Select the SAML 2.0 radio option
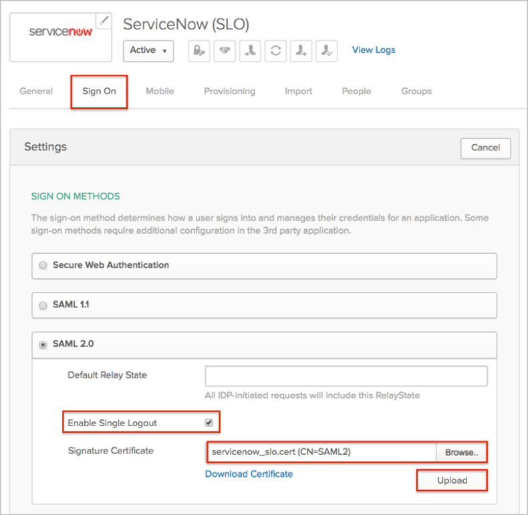This screenshot has width=528, height=515. [x=43, y=345]
